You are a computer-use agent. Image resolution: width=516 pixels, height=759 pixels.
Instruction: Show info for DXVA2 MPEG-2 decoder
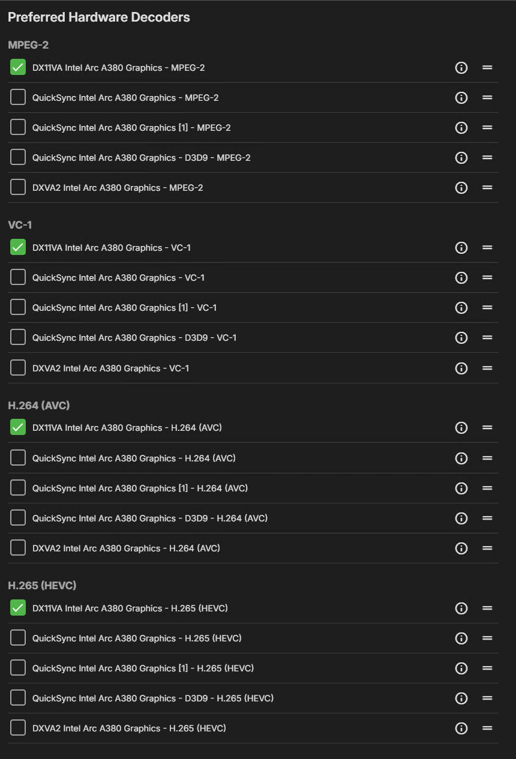pos(461,188)
